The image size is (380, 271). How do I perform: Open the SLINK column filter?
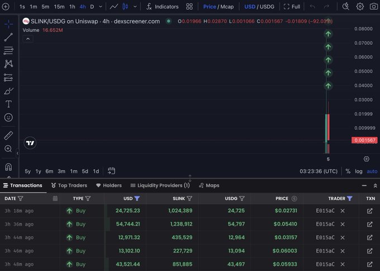pos(189,198)
